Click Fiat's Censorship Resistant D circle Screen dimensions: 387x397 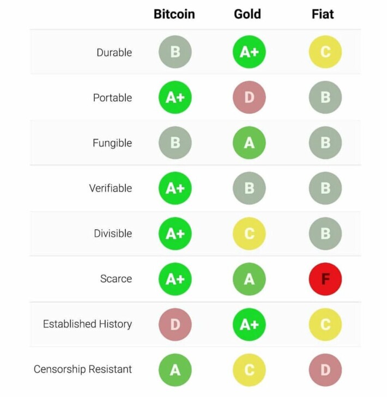[325, 370]
